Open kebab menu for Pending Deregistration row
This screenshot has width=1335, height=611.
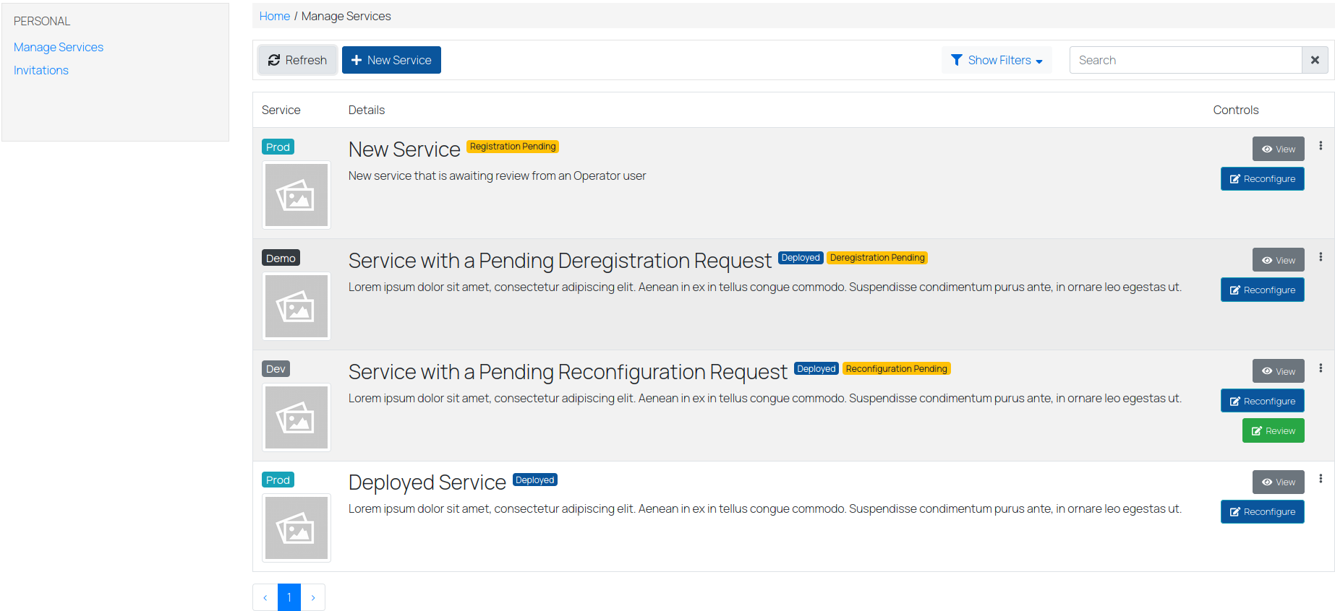coord(1321,257)
